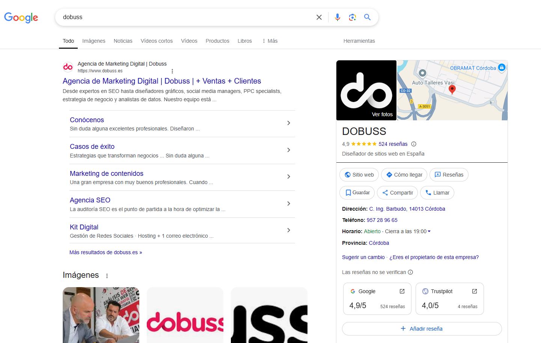The width and height of the screenshot is (541, 343).
Task: Open the Dobuss logo 'Ver fotos' thumbnail
Action: (x=366, y=90)
